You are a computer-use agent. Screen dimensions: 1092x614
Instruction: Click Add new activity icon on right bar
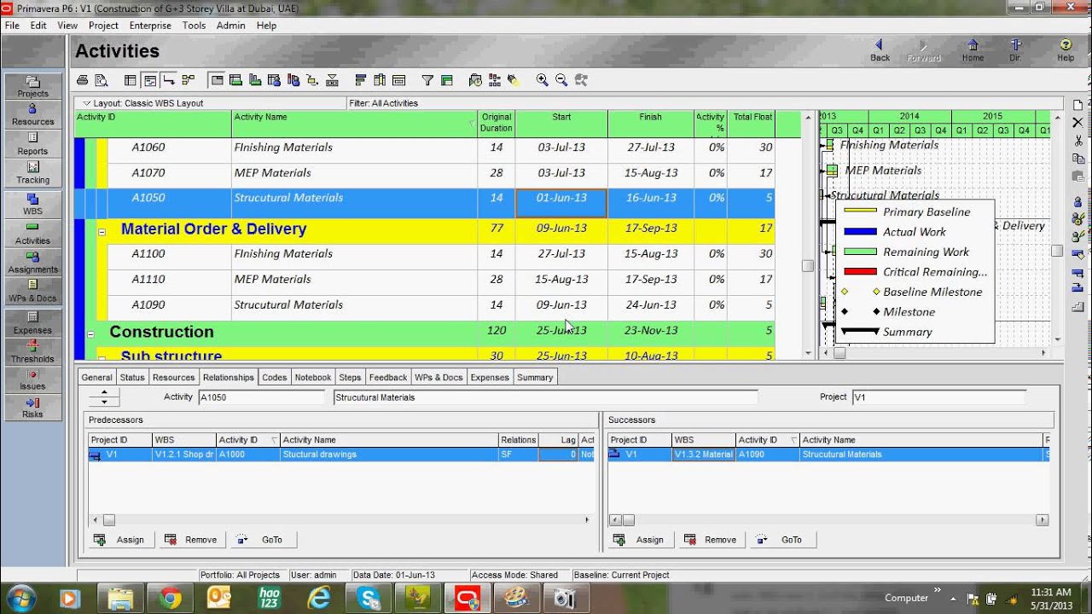tap(1077, 104)
